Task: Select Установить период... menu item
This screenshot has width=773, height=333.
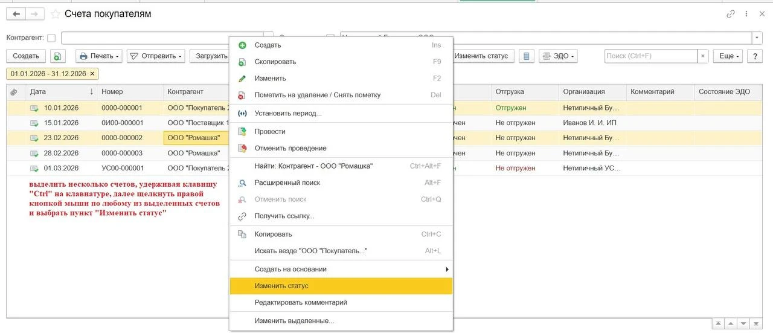Action: point(341,113)
